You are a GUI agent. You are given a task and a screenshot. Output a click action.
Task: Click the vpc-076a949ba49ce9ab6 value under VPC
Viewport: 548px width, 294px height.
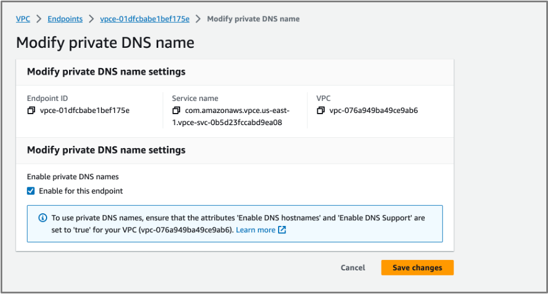(x=374, y=111)
